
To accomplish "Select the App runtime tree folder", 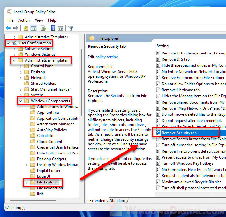I will point(48,113).
